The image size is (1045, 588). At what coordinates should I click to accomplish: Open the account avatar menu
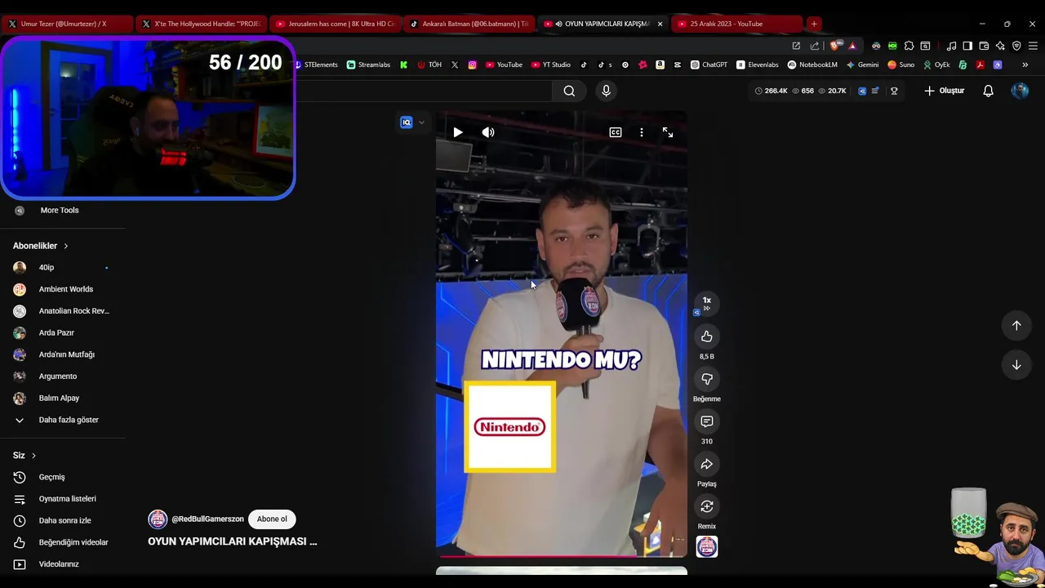point(1020,91)
